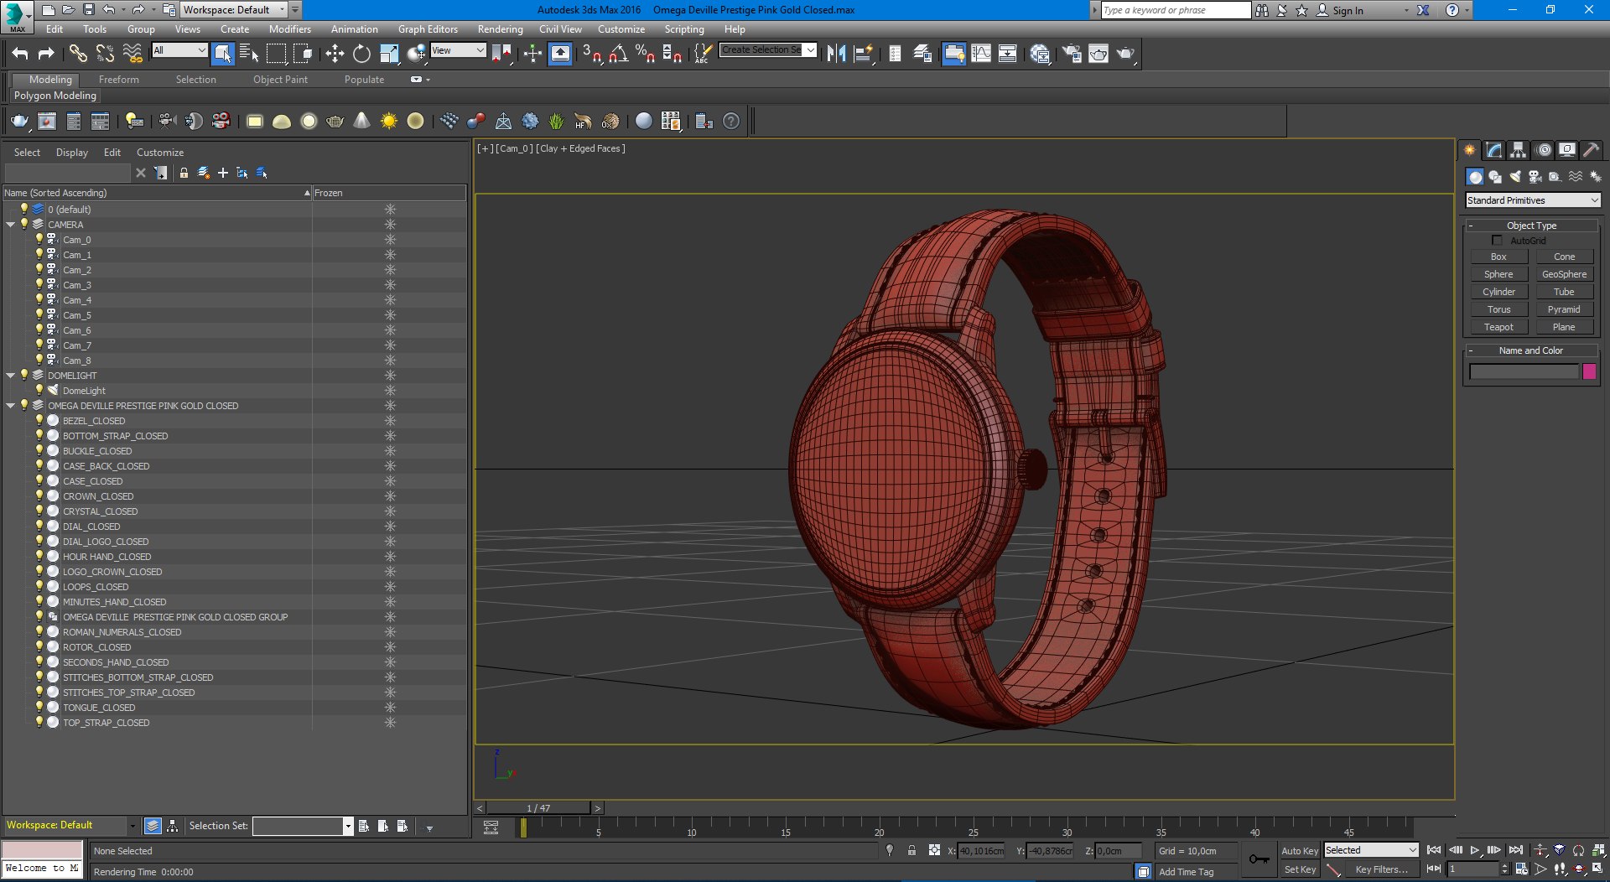
Task: Open the Rendering menu
Action: (500, 29)
